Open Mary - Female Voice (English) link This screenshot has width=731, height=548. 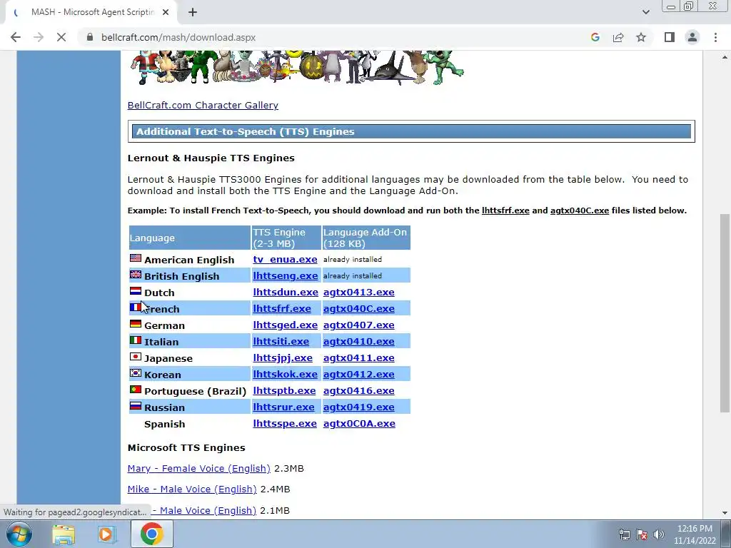198,468
